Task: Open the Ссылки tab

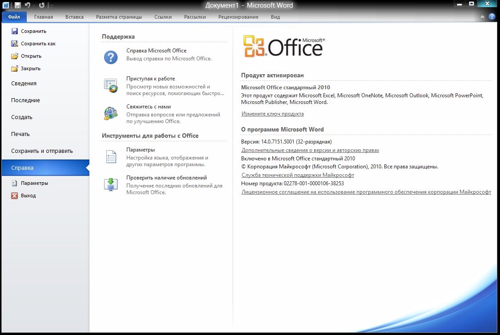Action: [163, 17]
